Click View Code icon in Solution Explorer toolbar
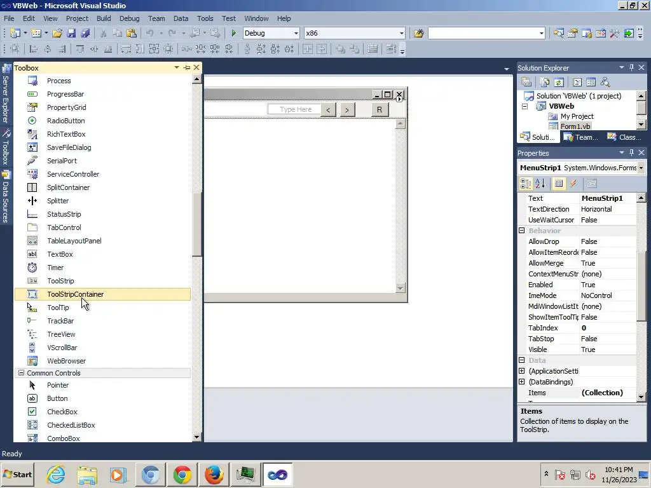Image resolution: width=651 pixels, height=488 pixels. (x=577, y=82)
